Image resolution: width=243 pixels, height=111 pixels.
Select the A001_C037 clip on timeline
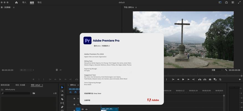coord(110,109)
